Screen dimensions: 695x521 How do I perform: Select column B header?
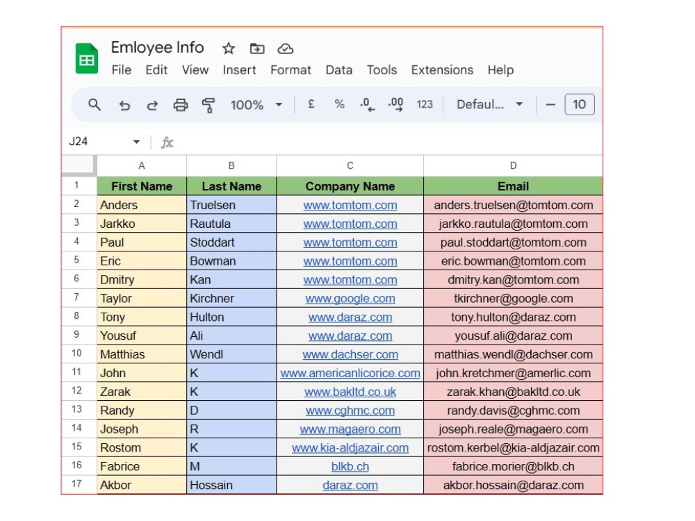231,166
